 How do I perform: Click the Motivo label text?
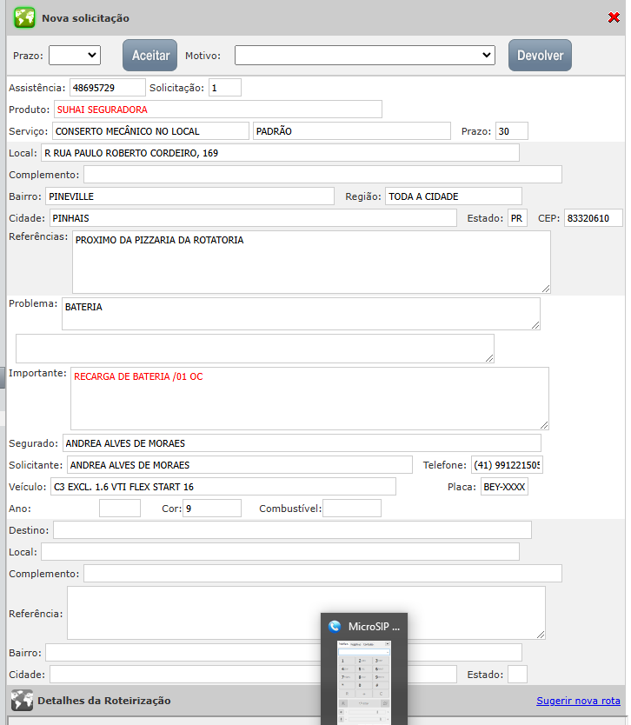(203, 56)
